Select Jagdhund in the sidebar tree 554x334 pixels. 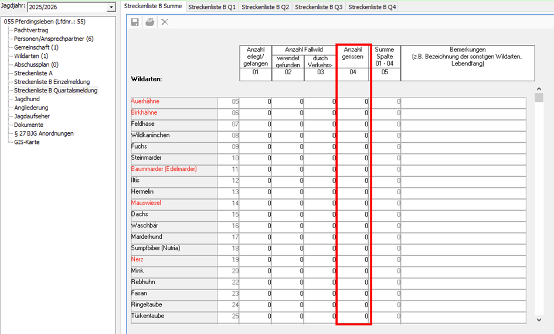coord(27,99)
